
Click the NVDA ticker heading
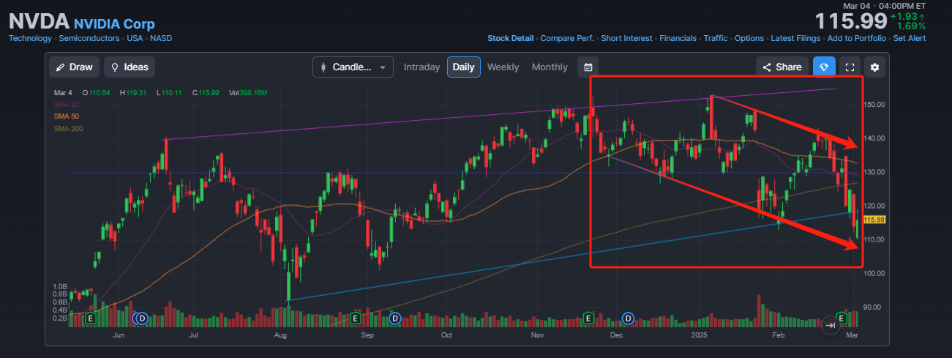point(39,20)
